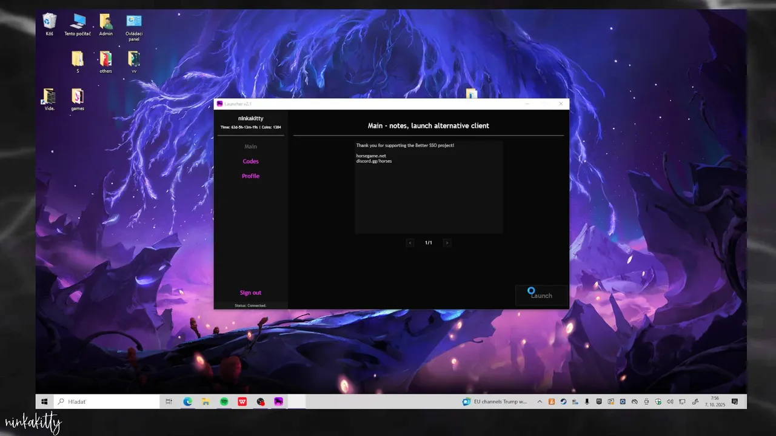Open the volume speaker tray icon
776x436 pixels.
tap(670, 401)
